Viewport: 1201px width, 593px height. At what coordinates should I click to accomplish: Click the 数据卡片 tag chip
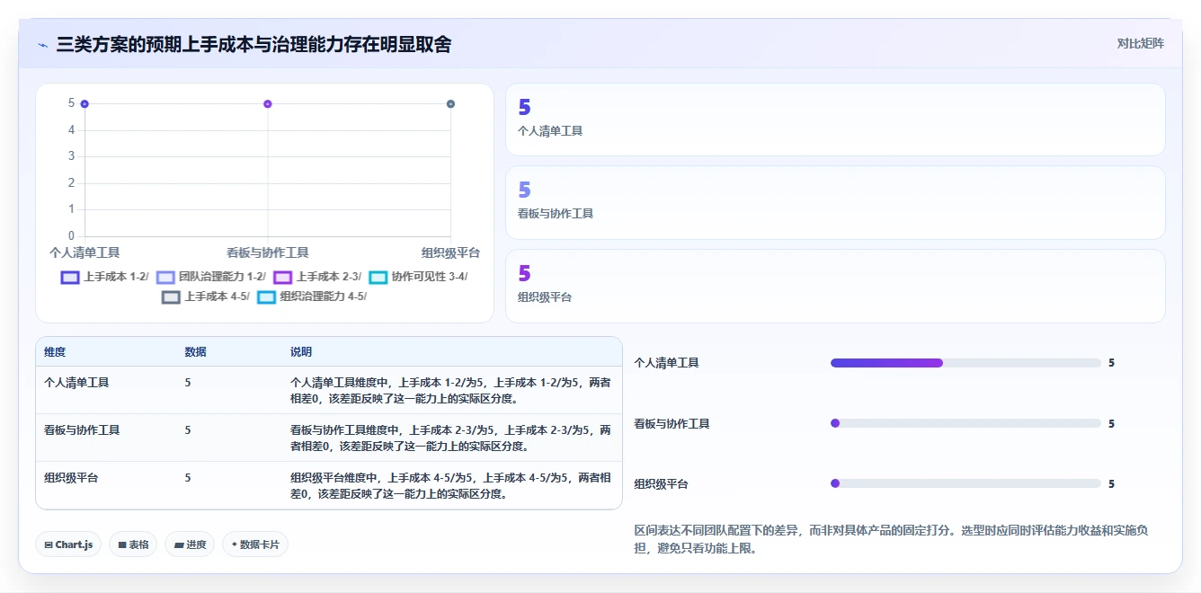pyautogui.click(x=255, y=544)
